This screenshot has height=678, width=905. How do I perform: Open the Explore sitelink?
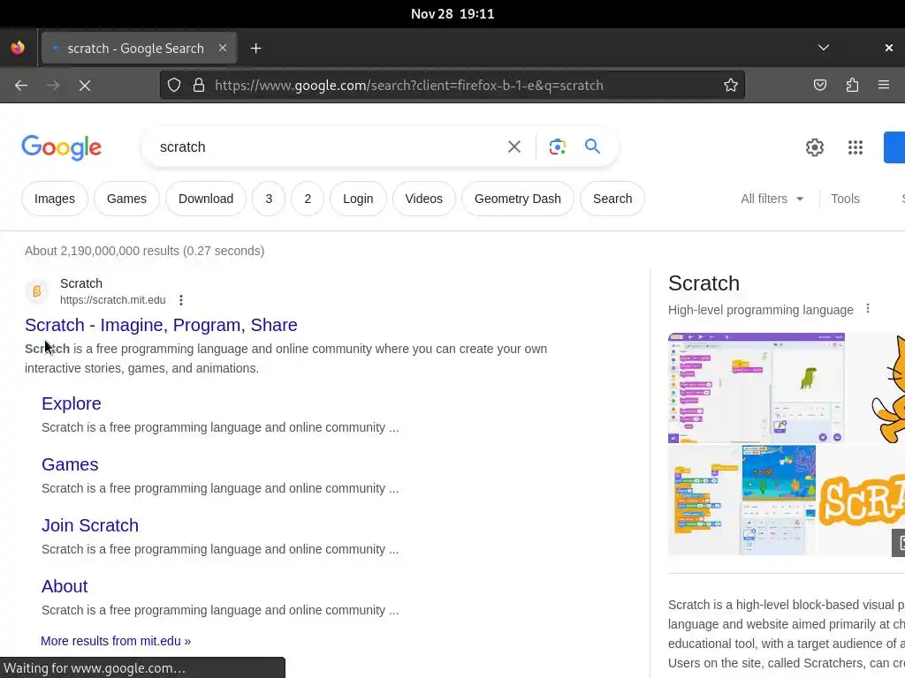[x=72, y=403]
